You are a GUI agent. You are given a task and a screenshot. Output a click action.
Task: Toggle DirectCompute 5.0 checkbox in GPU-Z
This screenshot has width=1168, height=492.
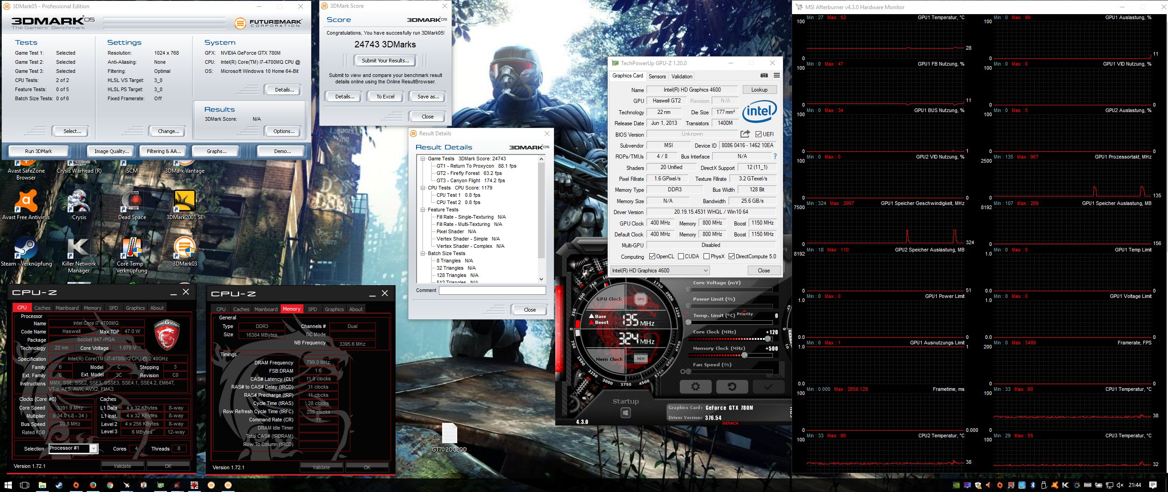pos(732,256)
